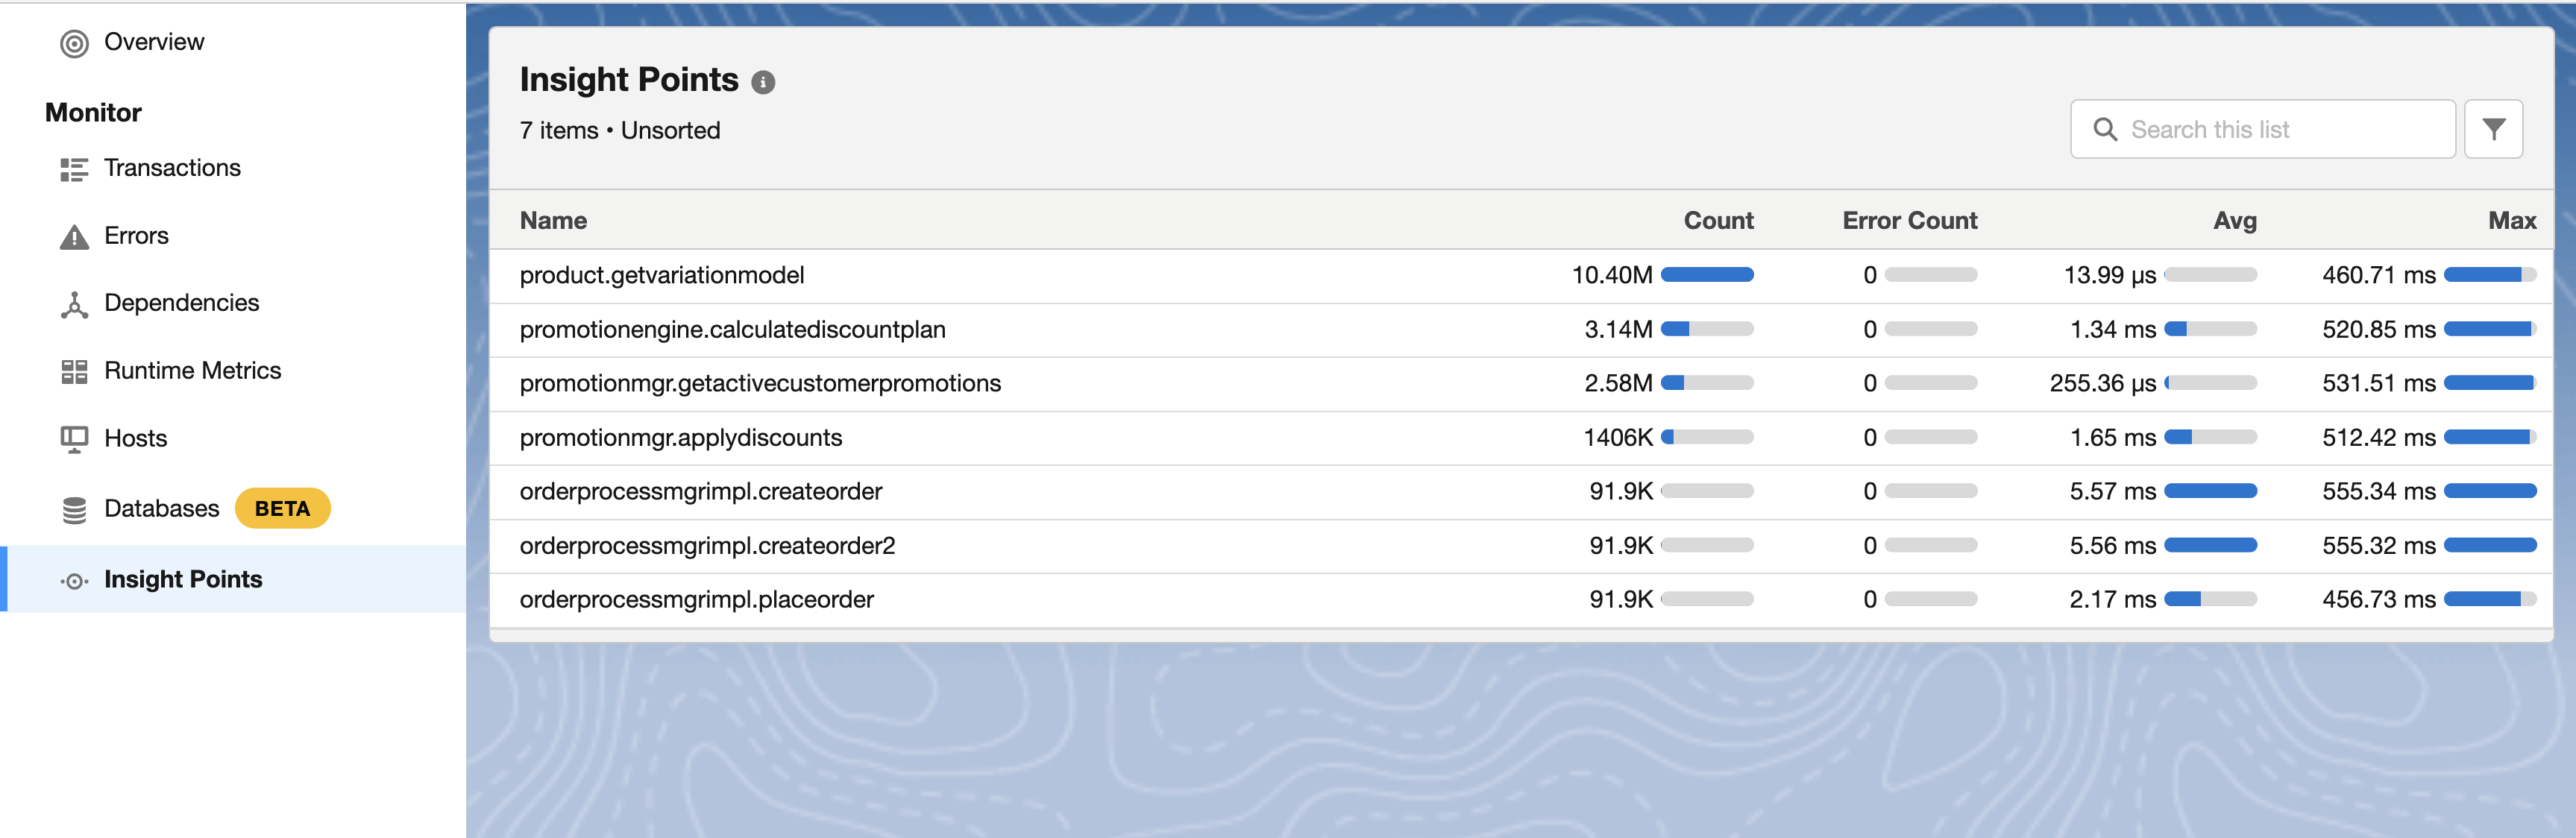Open promotionengine.calculatediscountplan details

click(x=732, y=329)
